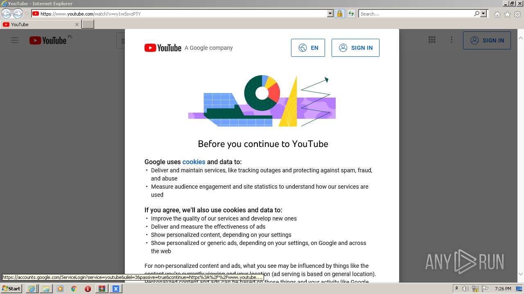Click the Home icon in IE toolbar
The height and width of the screenshot is (294, 524).
point(497,14)
